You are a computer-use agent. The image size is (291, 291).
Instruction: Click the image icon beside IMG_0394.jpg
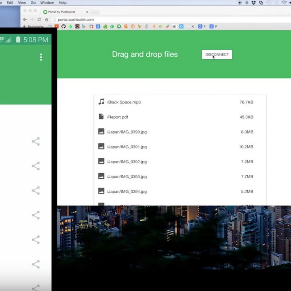[x=101, y=191]
